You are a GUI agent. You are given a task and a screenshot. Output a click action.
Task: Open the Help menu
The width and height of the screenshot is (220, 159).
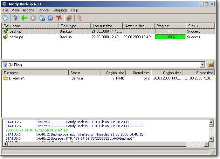click(74, 10)
